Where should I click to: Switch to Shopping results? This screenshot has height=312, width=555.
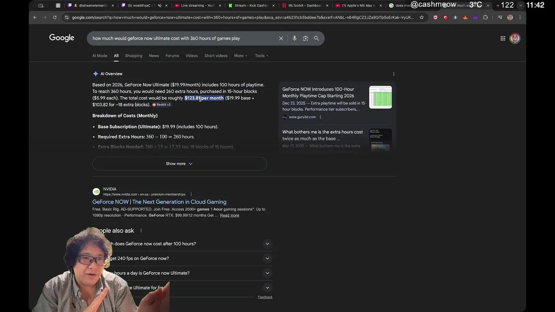134,55
